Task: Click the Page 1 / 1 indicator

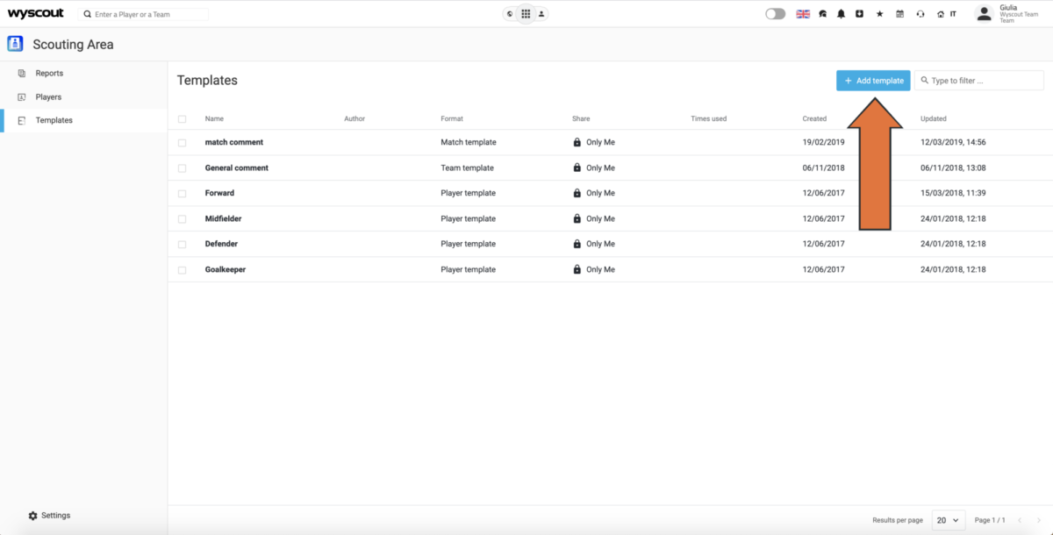Action: pos(990,520)
